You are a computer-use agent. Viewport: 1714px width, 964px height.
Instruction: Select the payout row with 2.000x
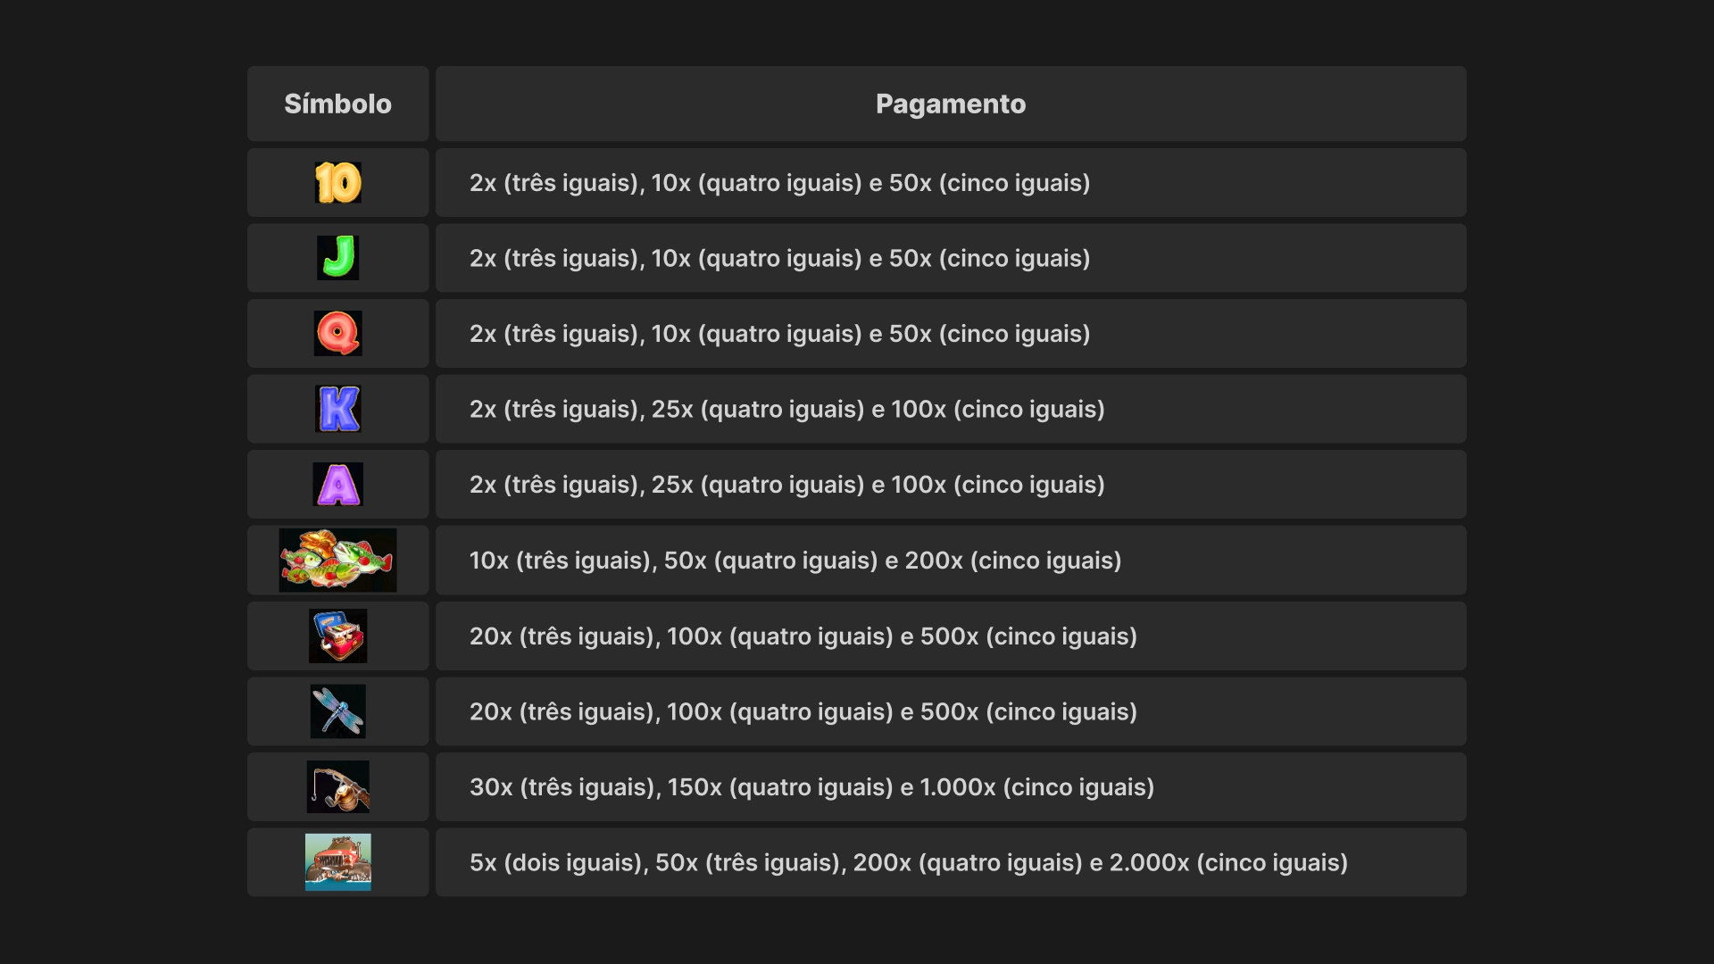coord(908,863)
